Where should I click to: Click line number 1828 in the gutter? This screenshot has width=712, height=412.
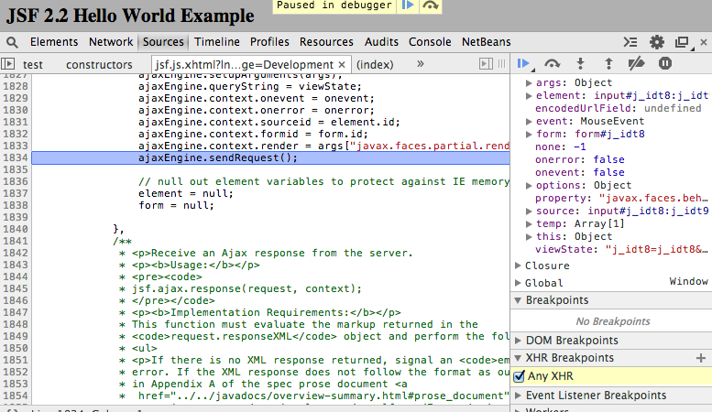[16, 86]
